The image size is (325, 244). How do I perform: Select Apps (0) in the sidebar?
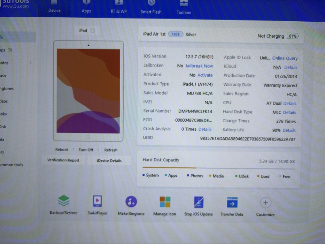click(6, 50)
